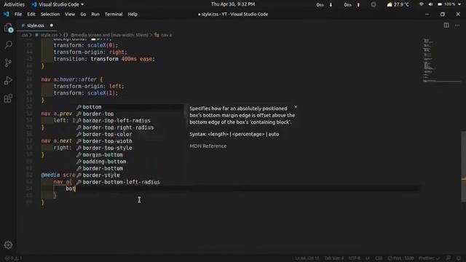The image size is (466, 262).
Task: Open the Terminal menu
Action: [x=114, y=14]
